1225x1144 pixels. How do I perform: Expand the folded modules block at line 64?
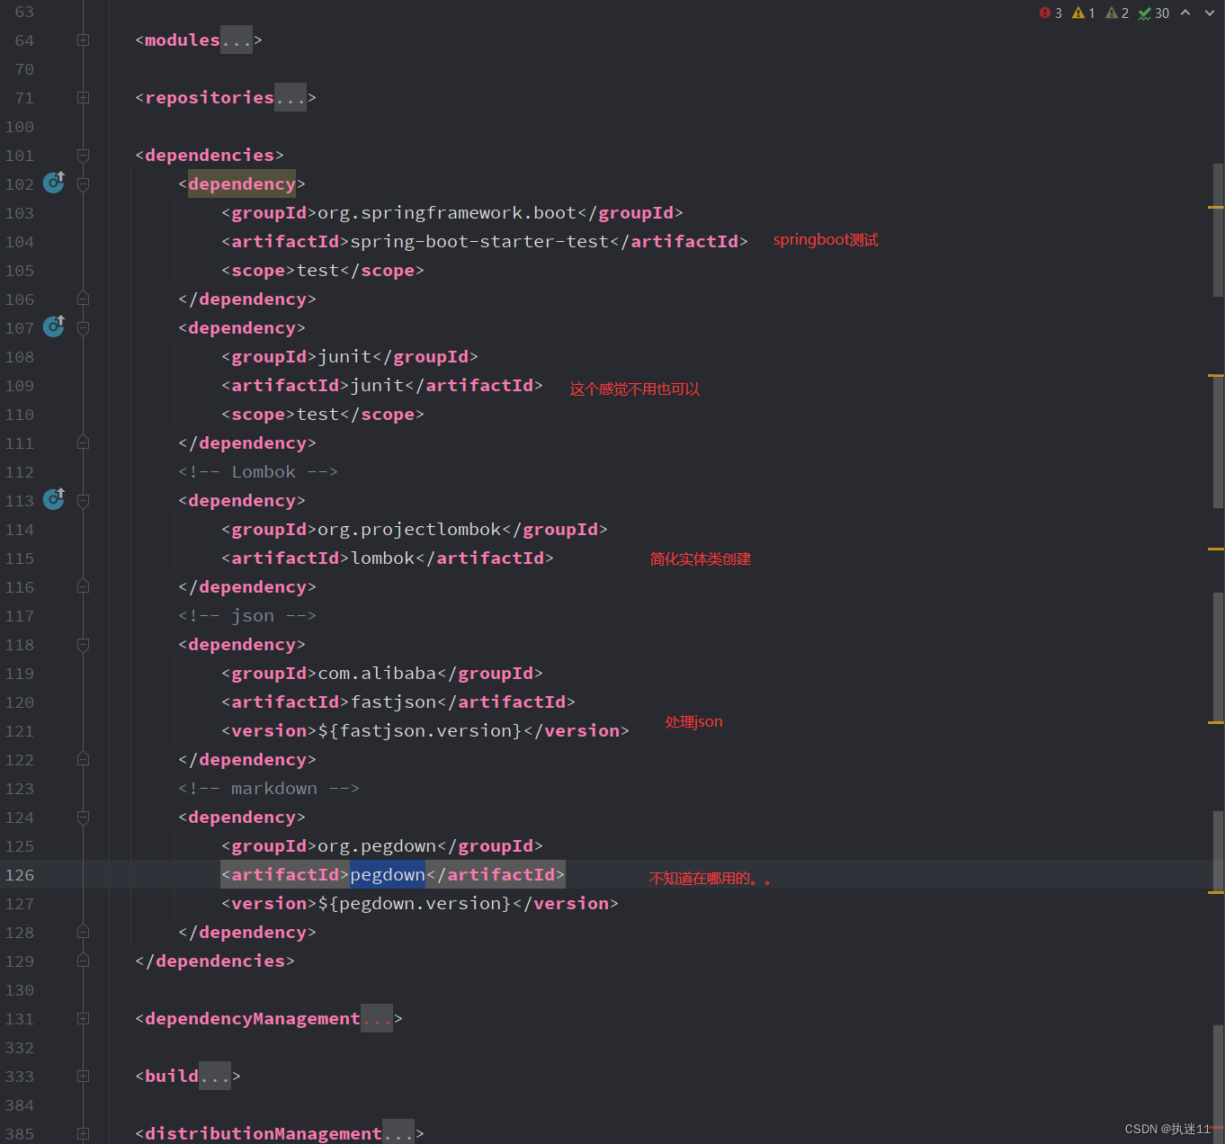coord(83,40)
